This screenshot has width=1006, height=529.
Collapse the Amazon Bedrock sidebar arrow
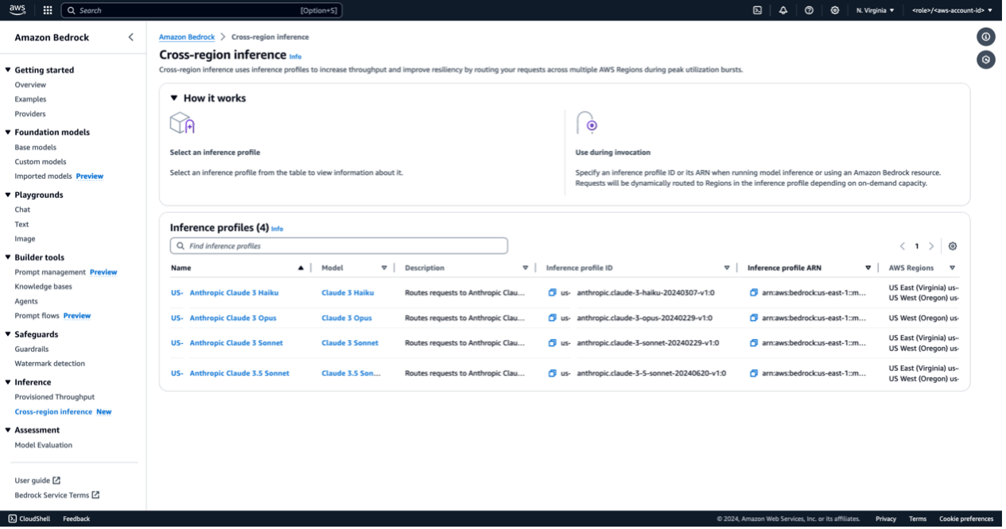(131, 37)
